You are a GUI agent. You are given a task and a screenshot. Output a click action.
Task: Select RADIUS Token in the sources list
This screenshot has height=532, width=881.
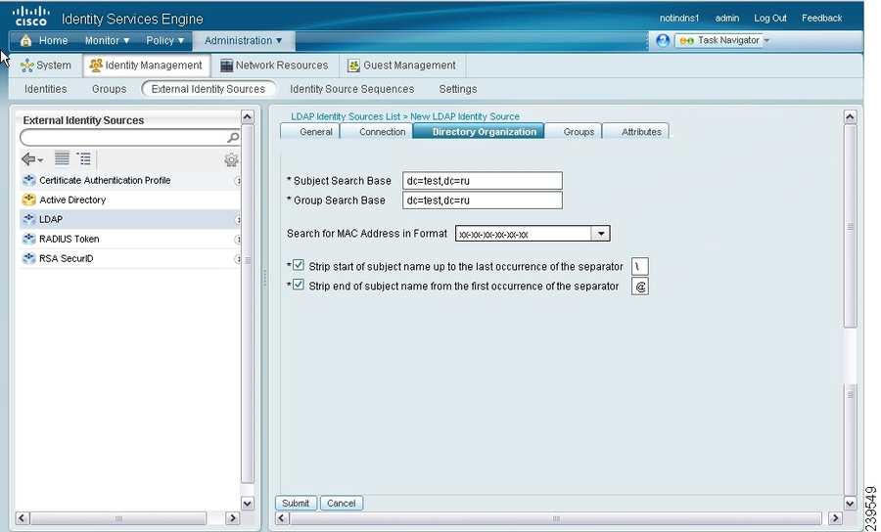coord(69,239)
